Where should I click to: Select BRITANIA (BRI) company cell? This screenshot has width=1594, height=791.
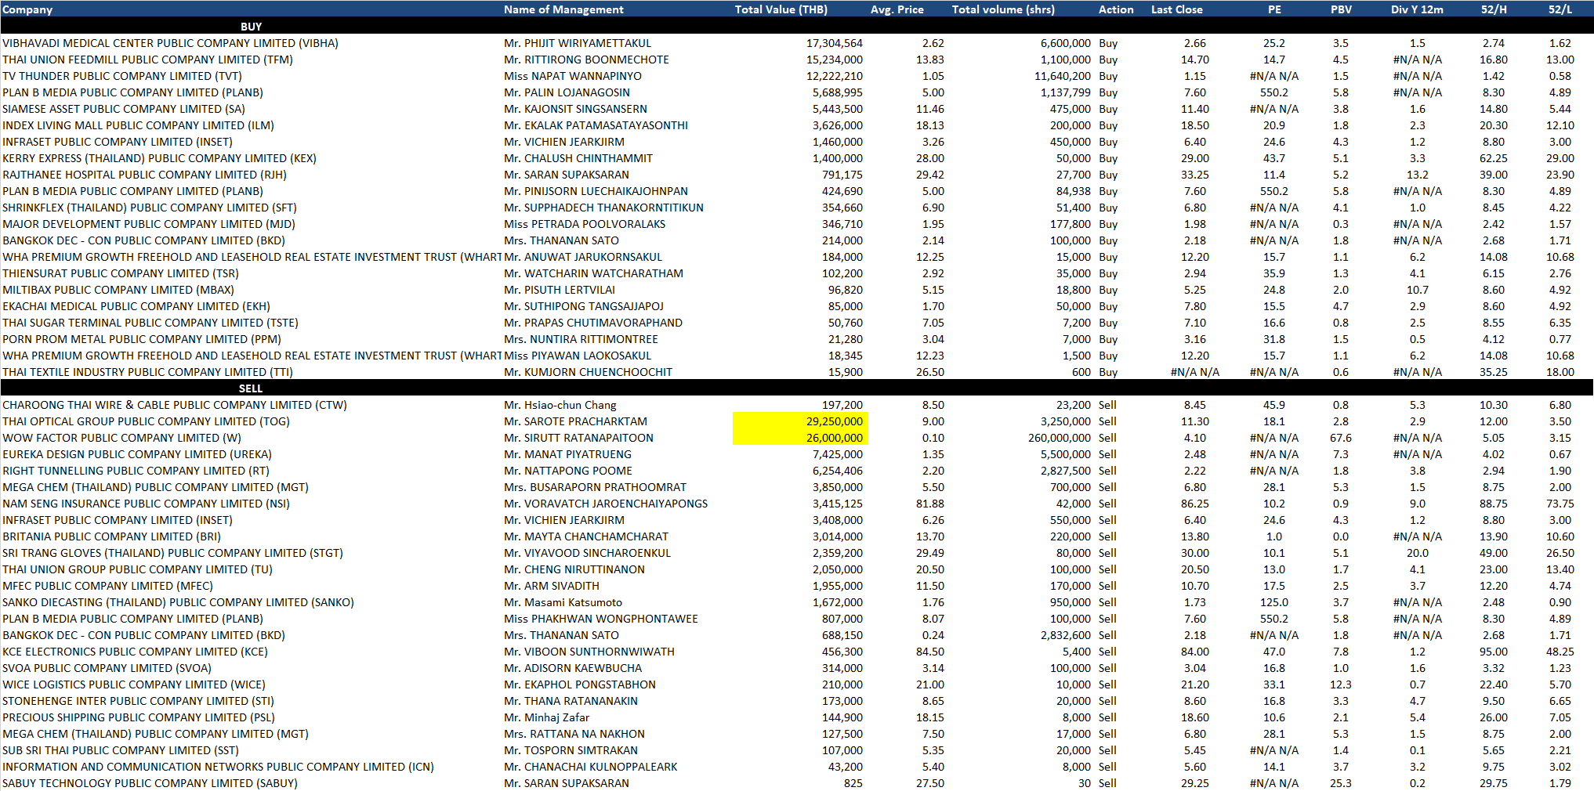pos(111,536)
